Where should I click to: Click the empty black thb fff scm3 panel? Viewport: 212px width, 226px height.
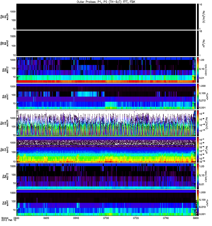point(106,43)
